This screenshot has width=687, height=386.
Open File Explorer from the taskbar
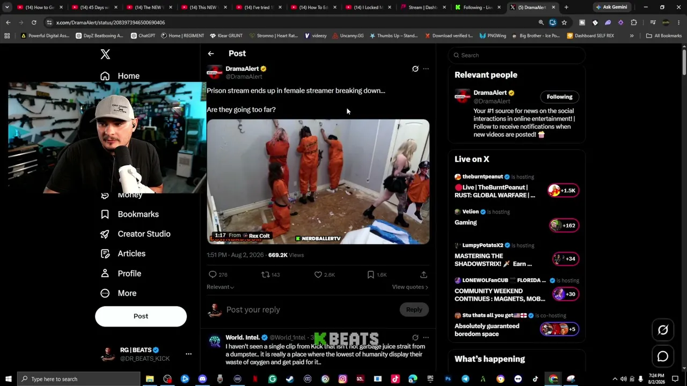click(x=150, y=379)
